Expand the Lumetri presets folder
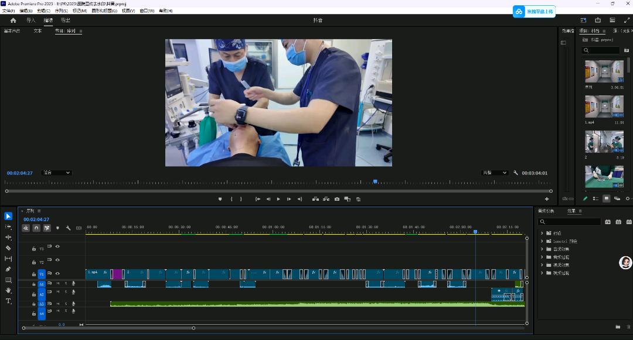Viewport: 633px width, 340px height. pyautogui.click(x=542, y=241)
